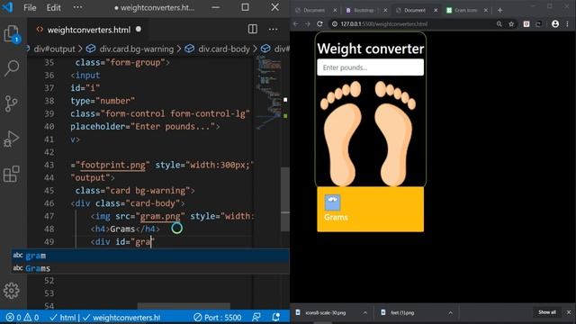Open errors and warnings status item
The image size is (576, 324).
(x=22, y=318)
